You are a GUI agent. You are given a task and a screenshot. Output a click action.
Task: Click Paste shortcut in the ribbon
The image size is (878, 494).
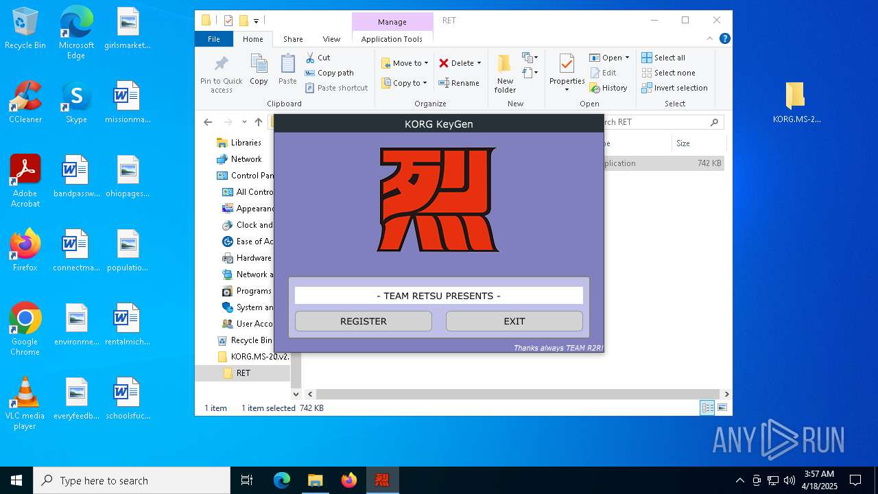coord(337,88)
